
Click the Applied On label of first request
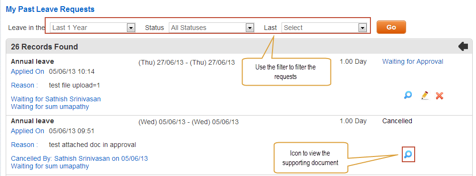tap(27, 72)
